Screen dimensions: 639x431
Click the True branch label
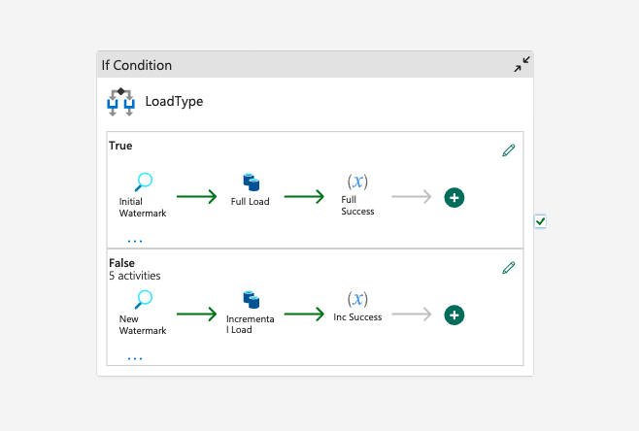120,146
